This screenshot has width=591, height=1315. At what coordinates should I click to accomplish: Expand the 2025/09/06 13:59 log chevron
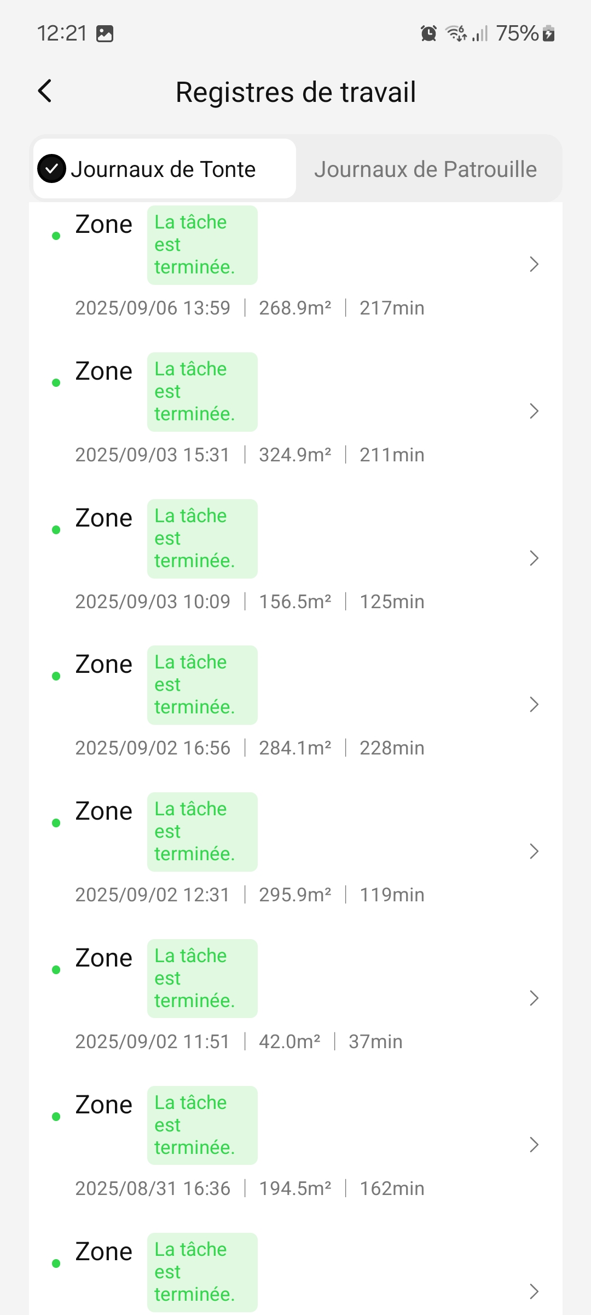coord(534,265)
